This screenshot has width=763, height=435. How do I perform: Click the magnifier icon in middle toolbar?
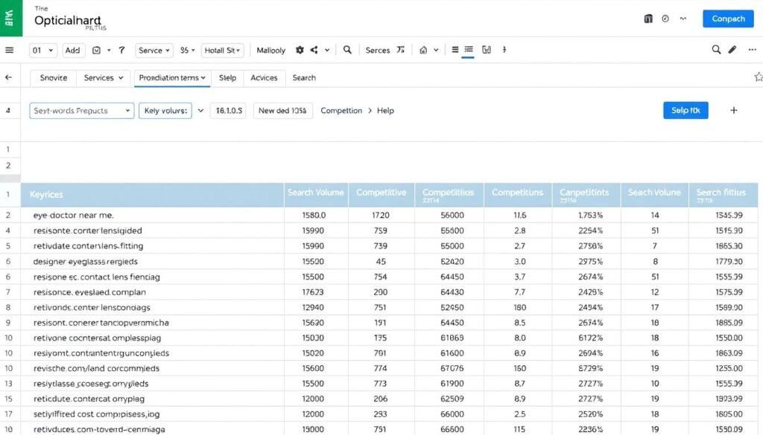[347, 50]
